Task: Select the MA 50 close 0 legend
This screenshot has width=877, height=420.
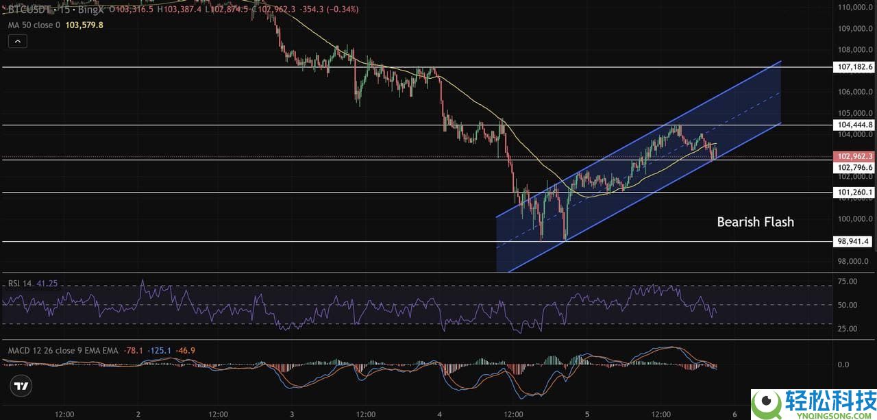Action: pos(34,25)
